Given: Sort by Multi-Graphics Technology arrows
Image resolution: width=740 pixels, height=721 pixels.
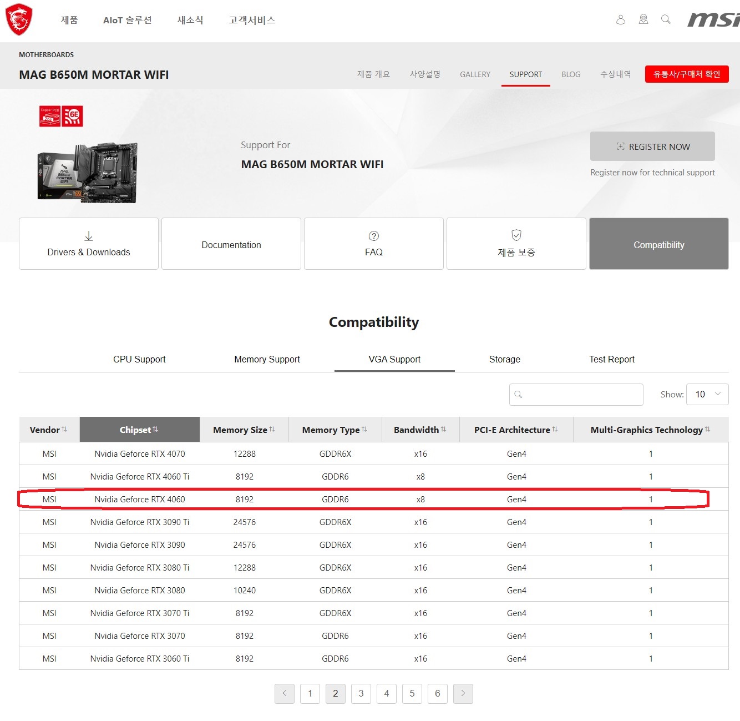Looking at the screenshot, I should coord(707,430).
